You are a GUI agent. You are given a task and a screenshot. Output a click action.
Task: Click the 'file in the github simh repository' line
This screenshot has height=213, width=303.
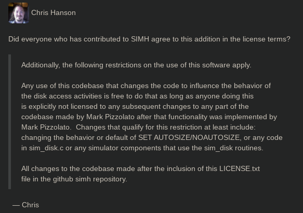(x=74, y=179)
